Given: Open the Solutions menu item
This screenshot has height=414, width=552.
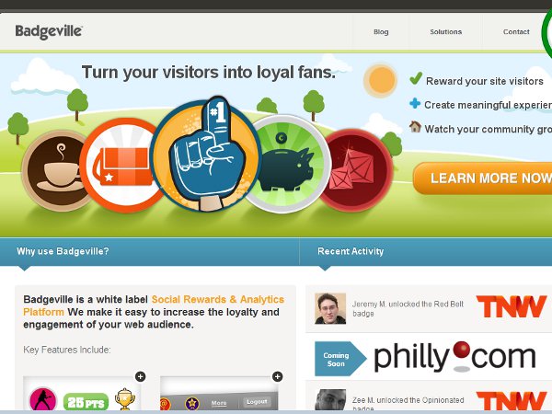Looking at the screenshot, I should (x=445, y=31).
